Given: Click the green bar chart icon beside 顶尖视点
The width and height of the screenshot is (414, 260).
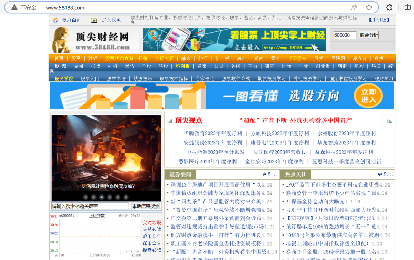Looking at the screenshot, I should click(x=170, y=121).
